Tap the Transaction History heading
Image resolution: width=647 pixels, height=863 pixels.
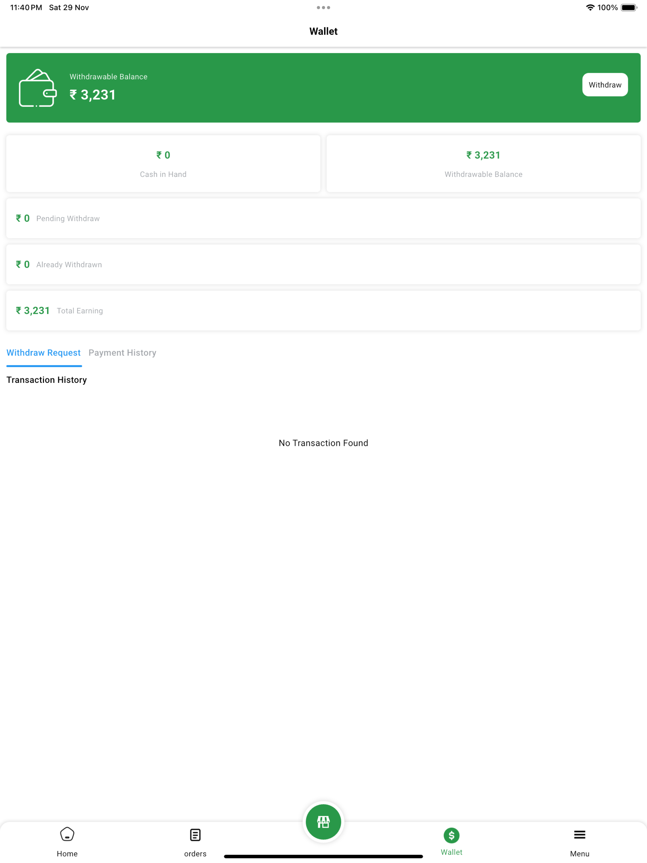pos(47,380)
